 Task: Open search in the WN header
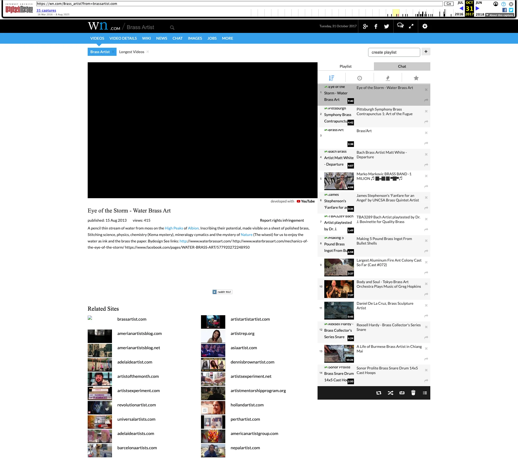coord(172,27)
